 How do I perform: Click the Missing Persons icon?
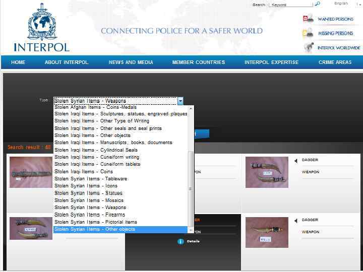pyautogui.click(x=308, y=33)
